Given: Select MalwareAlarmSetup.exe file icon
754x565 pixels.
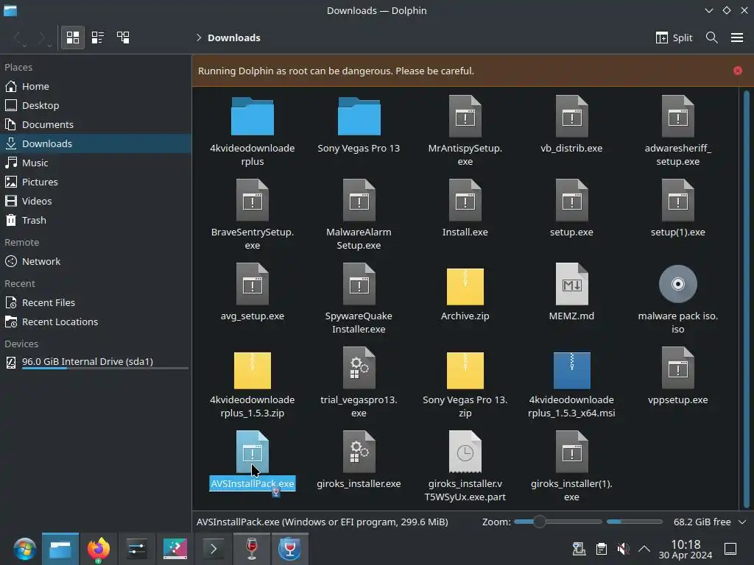Looking at the screenshot, I should [x=359, y=200].
